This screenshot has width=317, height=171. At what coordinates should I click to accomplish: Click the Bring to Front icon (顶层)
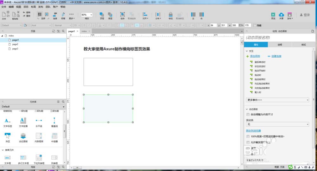pos(102,15)
